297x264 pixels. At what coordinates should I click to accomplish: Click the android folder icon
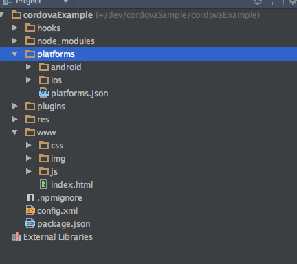(44, 67)
